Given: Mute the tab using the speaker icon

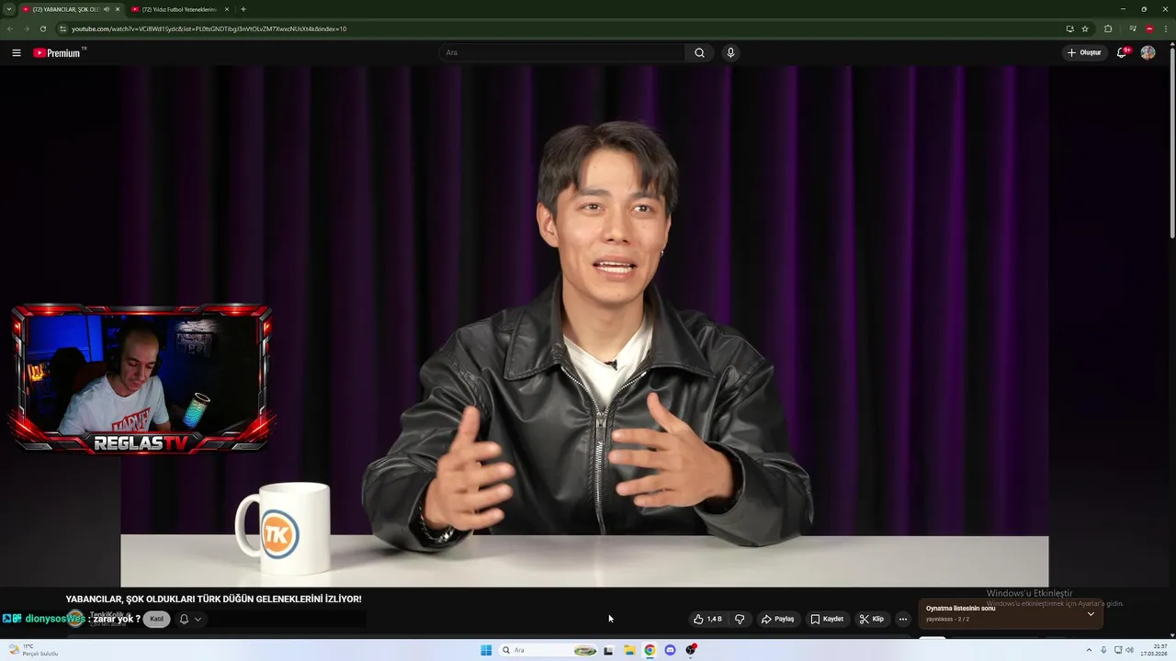Looking at the screenshot, I should [107, 9].
